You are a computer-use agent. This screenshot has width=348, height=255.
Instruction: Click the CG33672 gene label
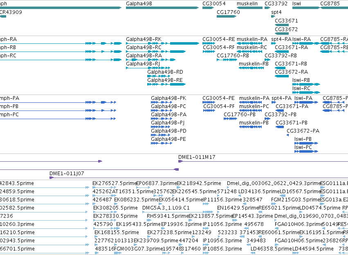click(x=286, y=29)
